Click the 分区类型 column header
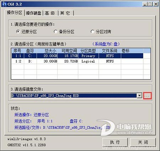The height and width of the screenshot is (151, 160). point(89,51)
